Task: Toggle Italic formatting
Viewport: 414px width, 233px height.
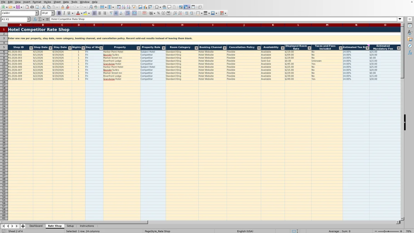Action: coord(64,13)
